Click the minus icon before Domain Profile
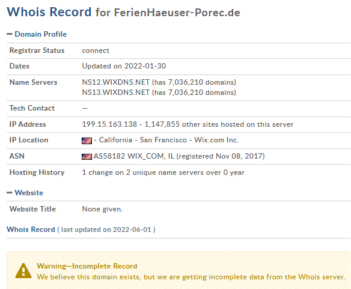The height and width of the screenshot is (289, 351). coord(10,34)
